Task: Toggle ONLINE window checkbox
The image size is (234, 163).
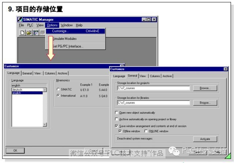Action: tap(146, 131)
